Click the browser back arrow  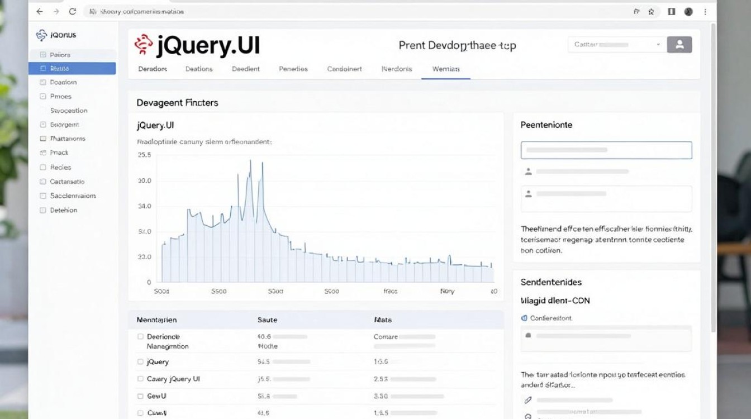pyautogui.click(x=39, y=11)
